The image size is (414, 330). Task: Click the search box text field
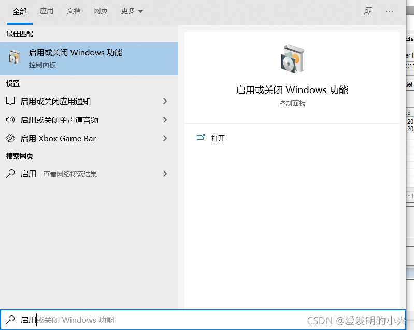pos(203,320)
